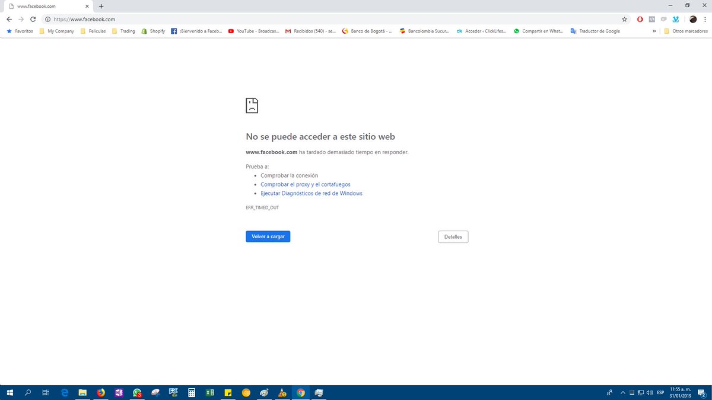Open OneNote from the taskbar
The width and height of the screenshot is (712, 400).
point(119,392)
